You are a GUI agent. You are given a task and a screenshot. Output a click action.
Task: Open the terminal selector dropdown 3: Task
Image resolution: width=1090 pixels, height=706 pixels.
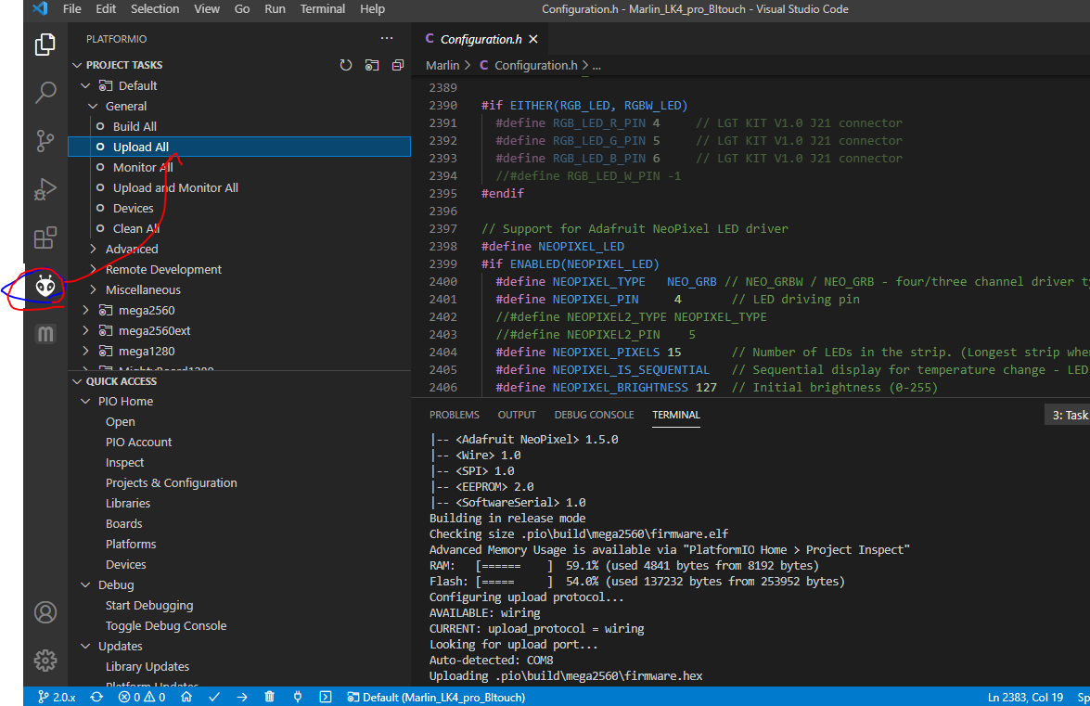[x=1067, y=415]
